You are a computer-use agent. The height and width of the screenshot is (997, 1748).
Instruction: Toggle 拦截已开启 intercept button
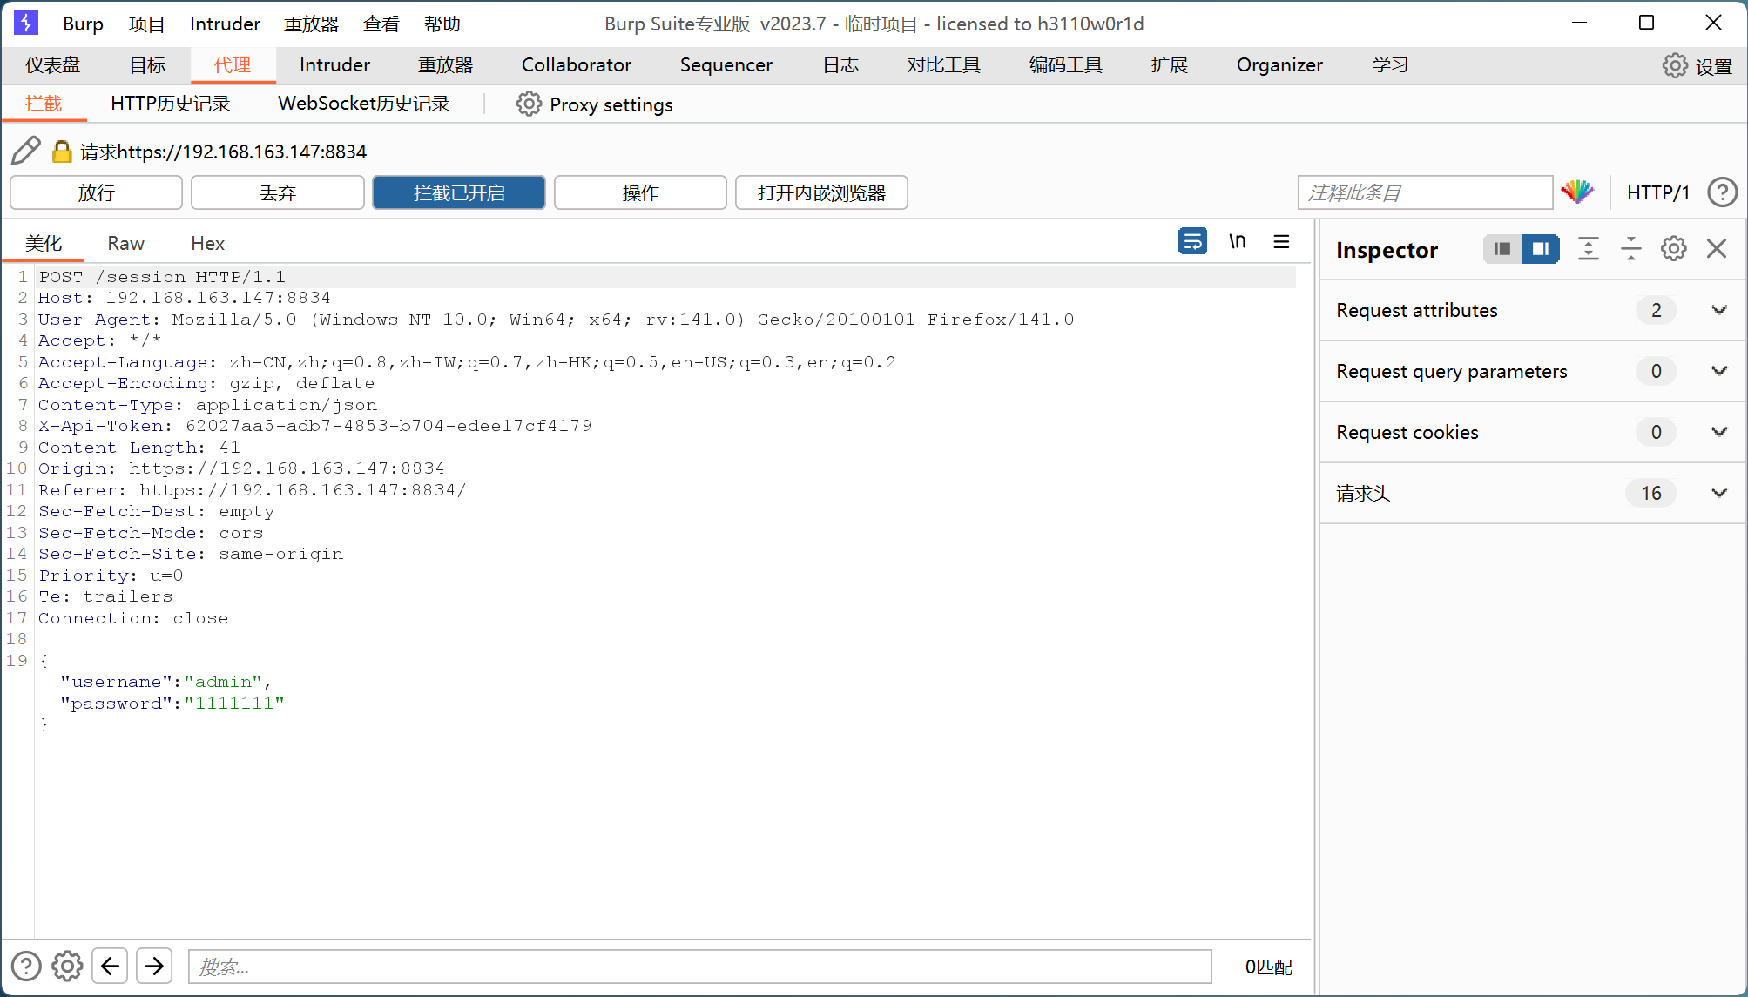tap(459, 192)
